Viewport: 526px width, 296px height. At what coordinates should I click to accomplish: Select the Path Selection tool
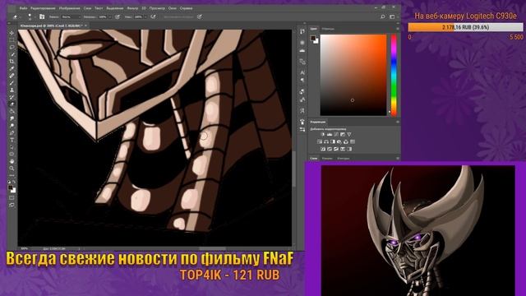pos(12,147)
